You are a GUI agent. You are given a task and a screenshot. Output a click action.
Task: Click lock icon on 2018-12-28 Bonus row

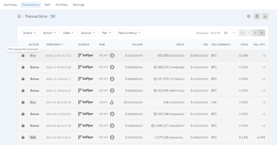coord(23,91)
